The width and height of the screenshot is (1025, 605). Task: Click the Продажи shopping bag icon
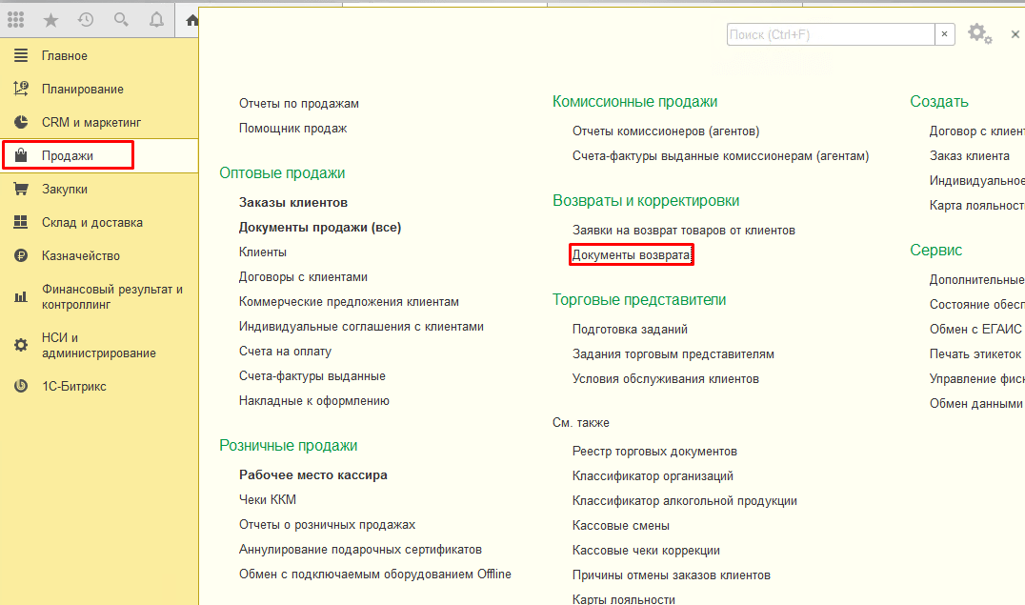pyautogui.click(x=21, y=155)
